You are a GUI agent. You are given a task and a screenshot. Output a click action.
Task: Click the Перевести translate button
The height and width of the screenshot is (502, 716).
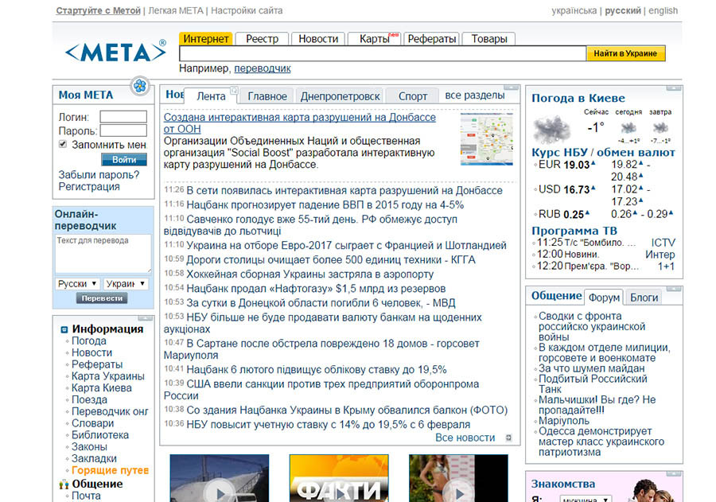102,298
